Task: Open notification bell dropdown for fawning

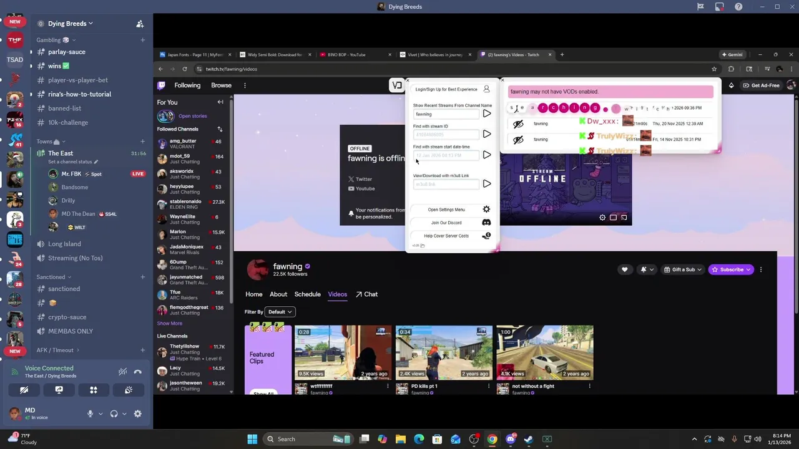Action: point(646,269)
